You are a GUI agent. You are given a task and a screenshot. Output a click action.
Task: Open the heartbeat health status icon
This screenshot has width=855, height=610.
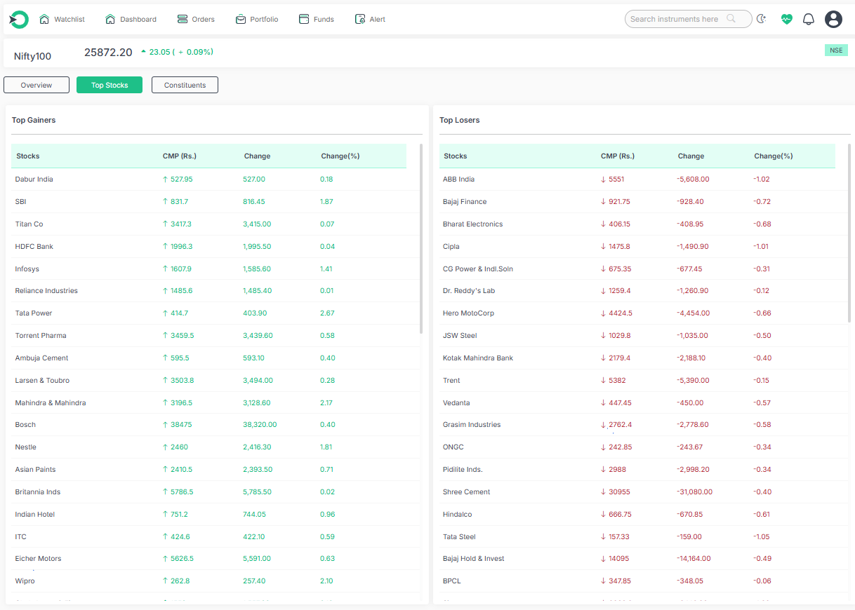click(786, 20)
